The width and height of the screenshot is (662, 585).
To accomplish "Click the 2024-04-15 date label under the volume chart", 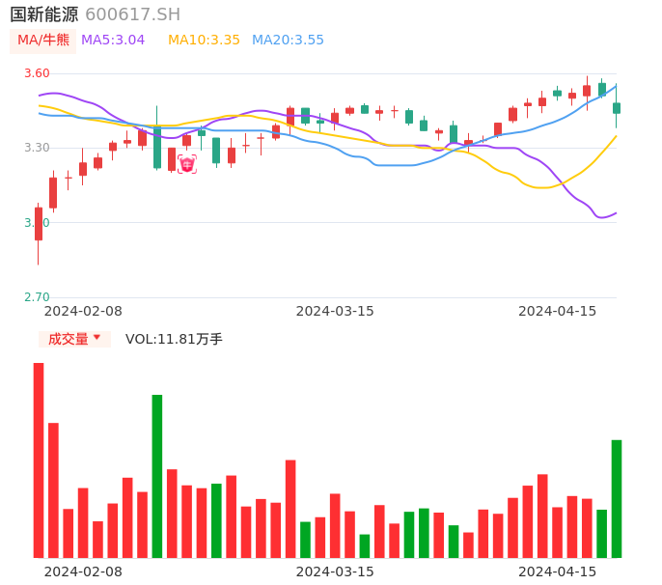I will [558, 571].
